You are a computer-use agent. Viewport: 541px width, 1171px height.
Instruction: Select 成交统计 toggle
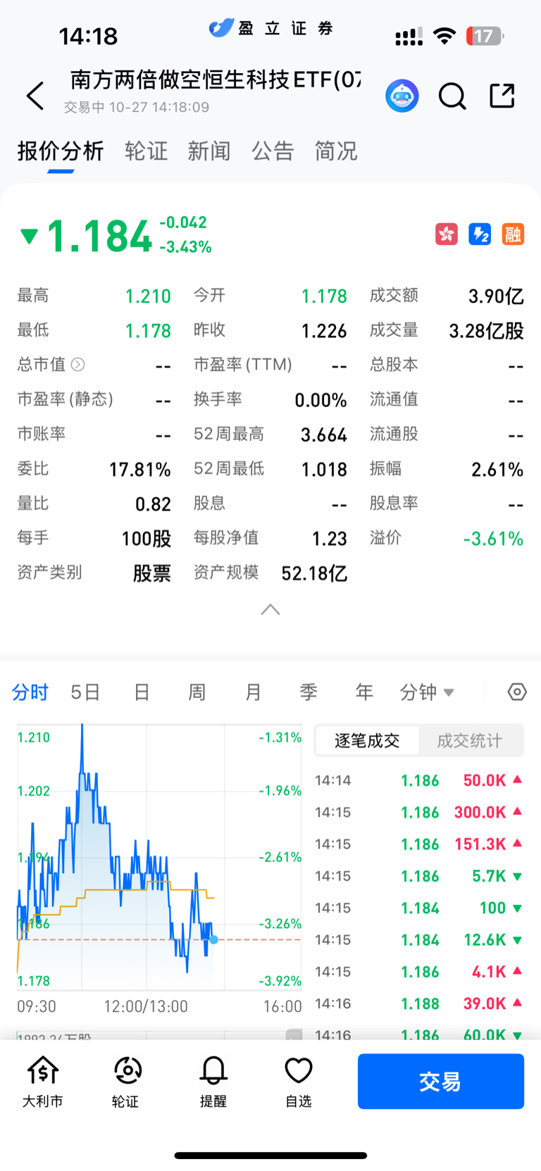pyautogui.click(x=470, y=740)
